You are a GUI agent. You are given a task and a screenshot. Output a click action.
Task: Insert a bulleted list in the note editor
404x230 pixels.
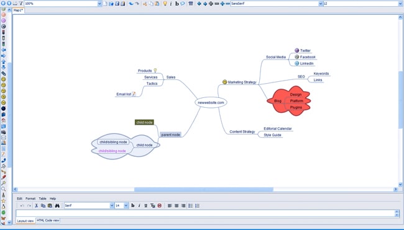[x=190, y=206]
